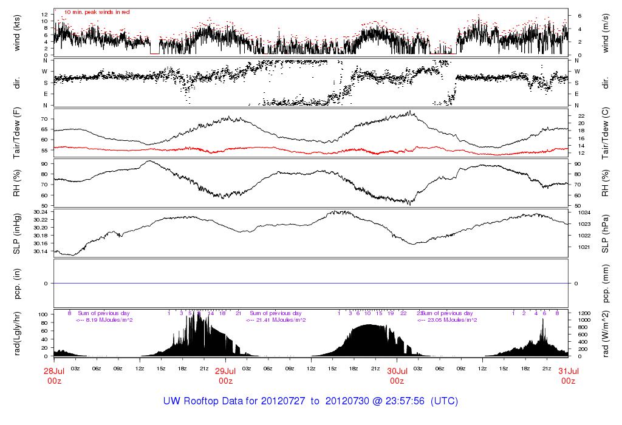Viewport: 622px width, 425px height.
Task: Select the '30.14' pressure tick label
Action: [x=41, y=251]
